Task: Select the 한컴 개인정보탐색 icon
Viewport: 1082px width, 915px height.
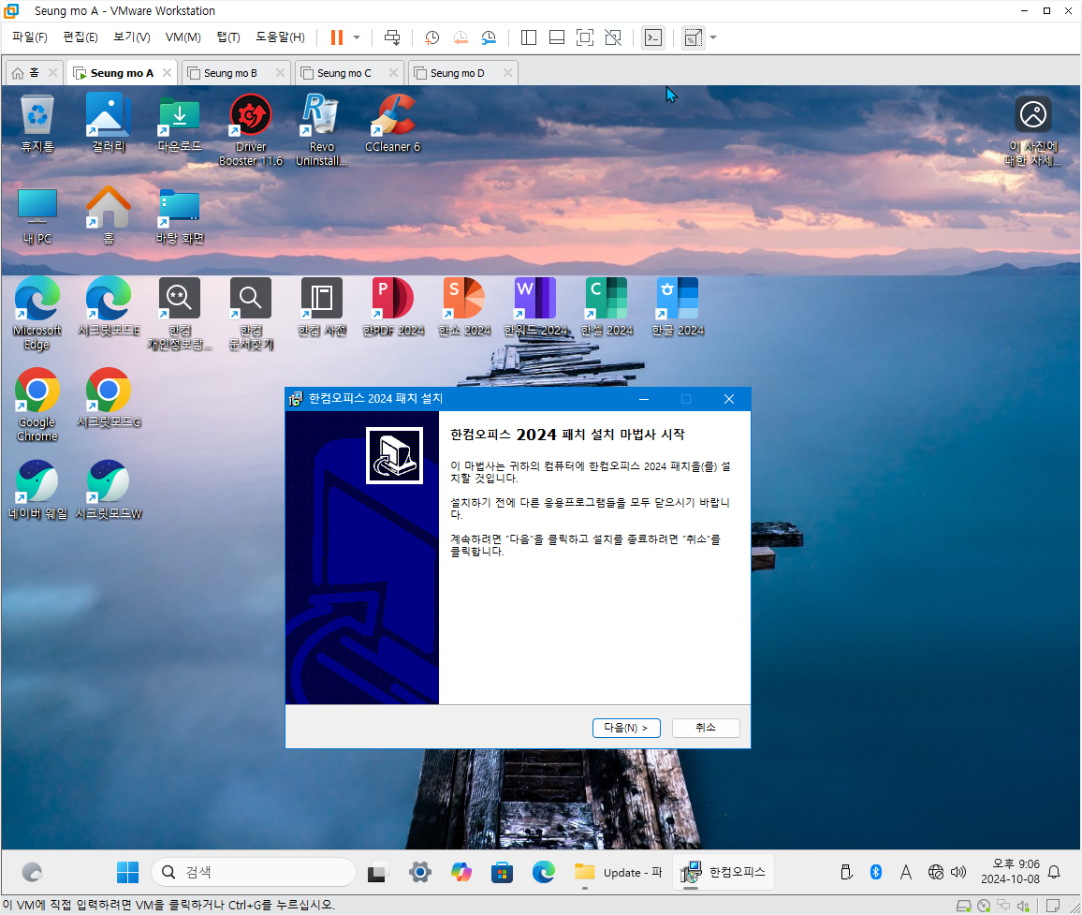Action: [180, 314]
